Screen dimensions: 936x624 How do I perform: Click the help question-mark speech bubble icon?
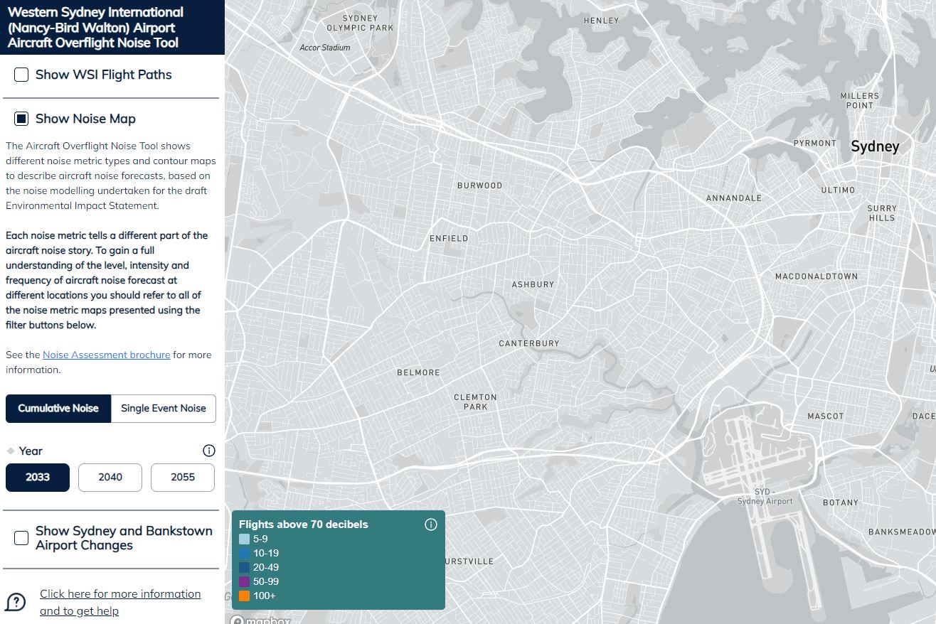pyautogui.click(x=16, y=603)
